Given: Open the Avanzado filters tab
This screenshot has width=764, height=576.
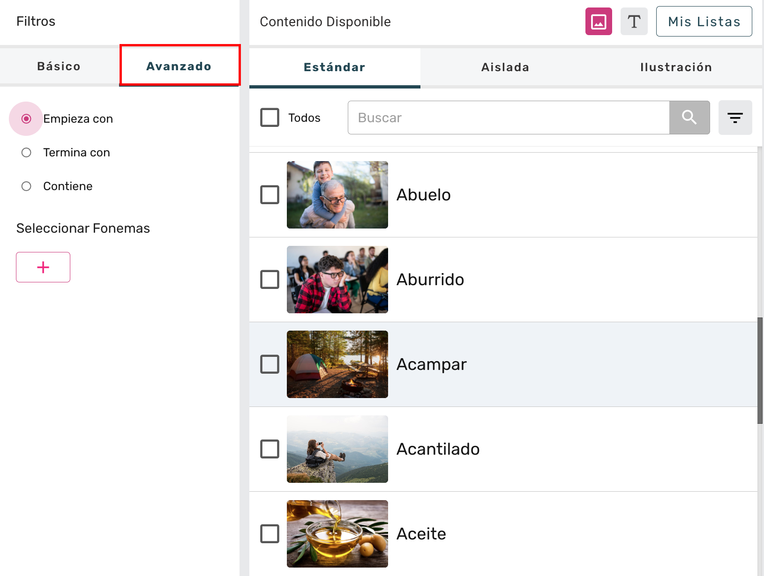Looking at the screenshot, I should click(180, 66).
